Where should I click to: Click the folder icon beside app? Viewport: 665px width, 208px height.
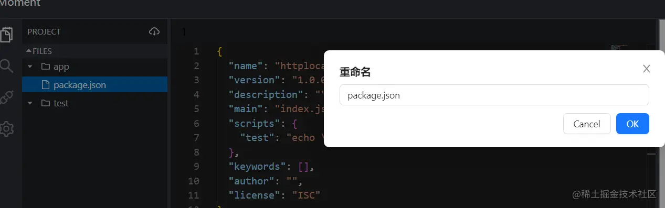click(x=45, y=67)
